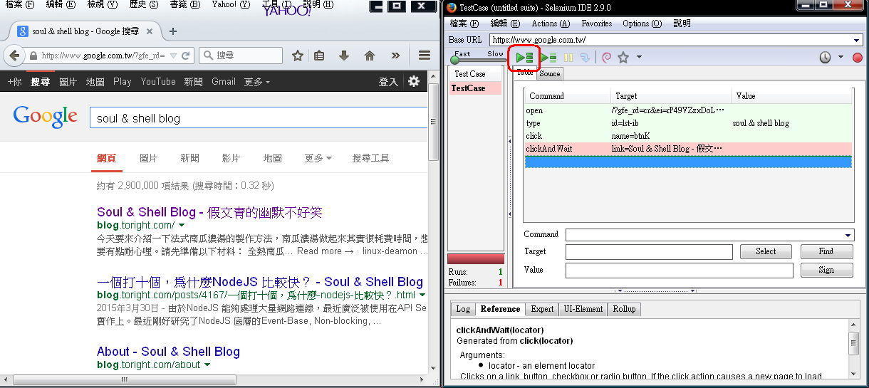Screen dimensions: 869x388
Task: Show more Firefox toolbar items chevron
Action: tap(395, 56)
